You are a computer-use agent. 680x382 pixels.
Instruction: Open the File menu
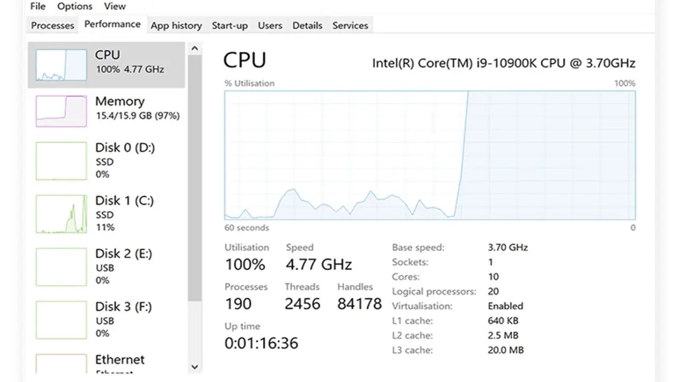[x=37, y=6]
